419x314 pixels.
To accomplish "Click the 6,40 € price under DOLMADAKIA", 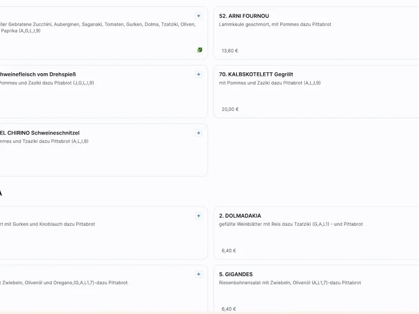I will coord(228,250).
